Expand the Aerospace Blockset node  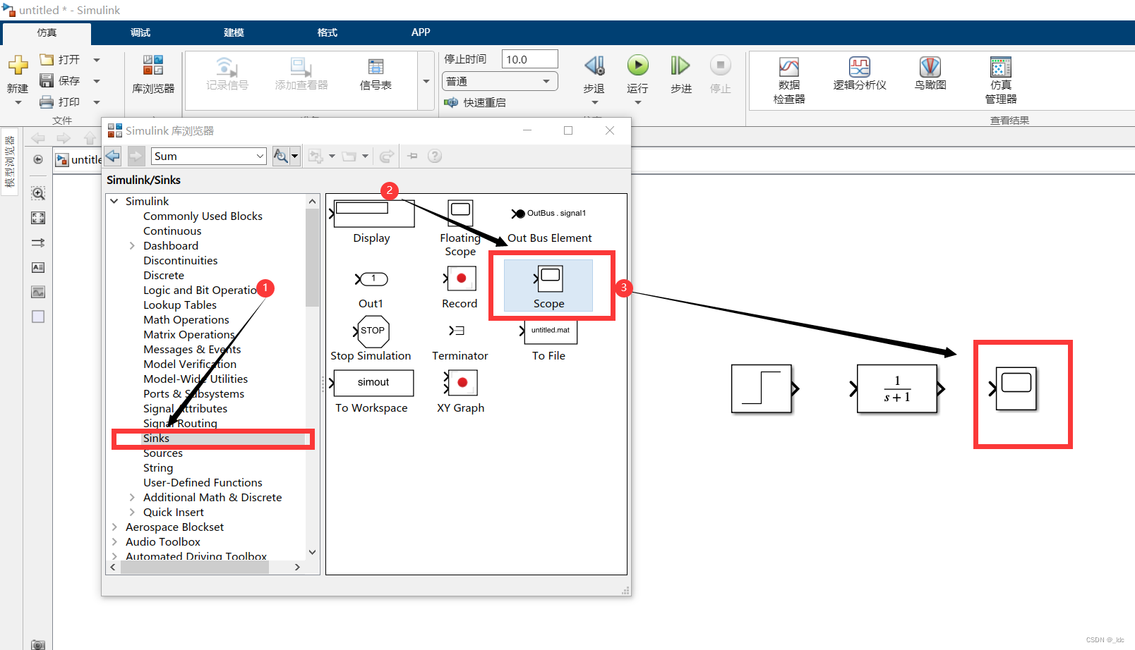(114, 527)
